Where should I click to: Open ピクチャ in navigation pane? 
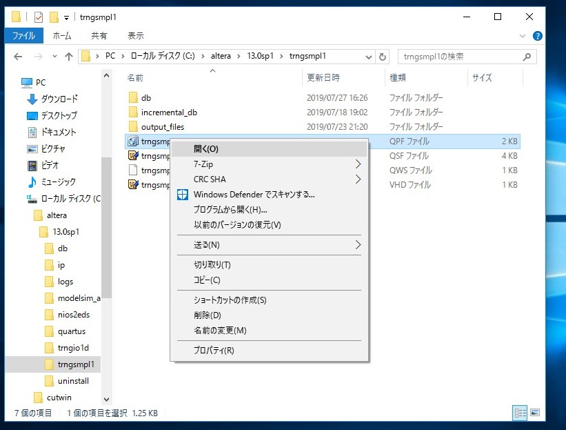click(46, 148)
